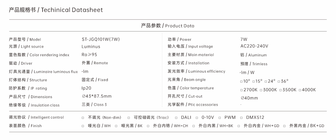Screen dimensions: 336x140
Task: Check the 15° beam angle box
Action: tap(254, 81)
